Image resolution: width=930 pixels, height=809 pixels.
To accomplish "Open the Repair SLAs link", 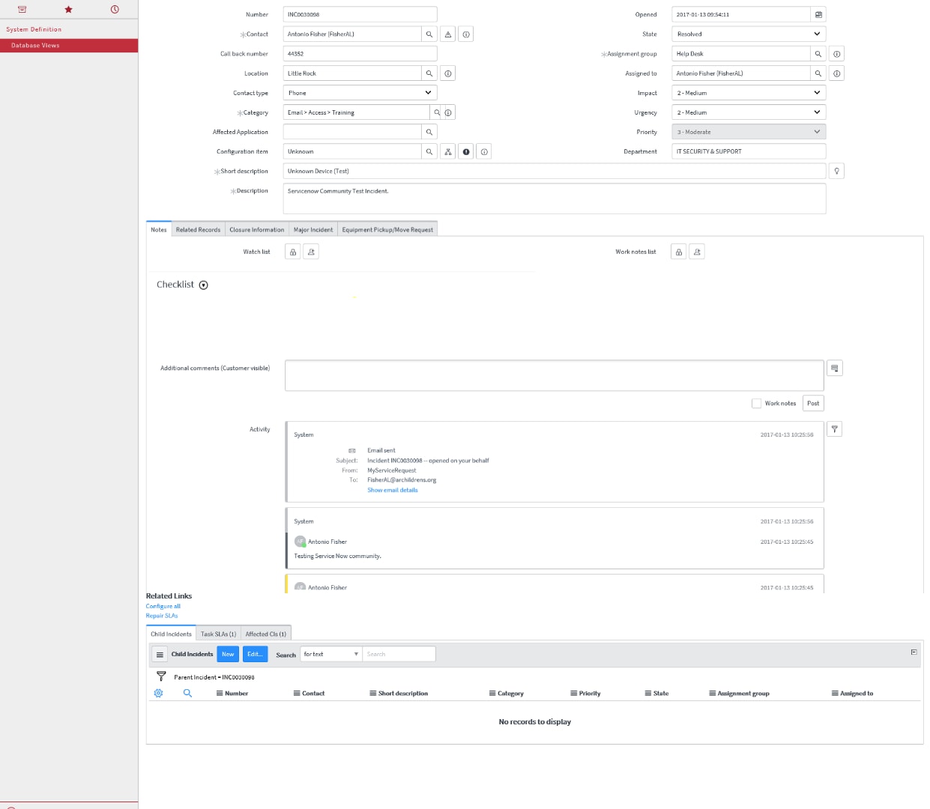I will 162,616.
